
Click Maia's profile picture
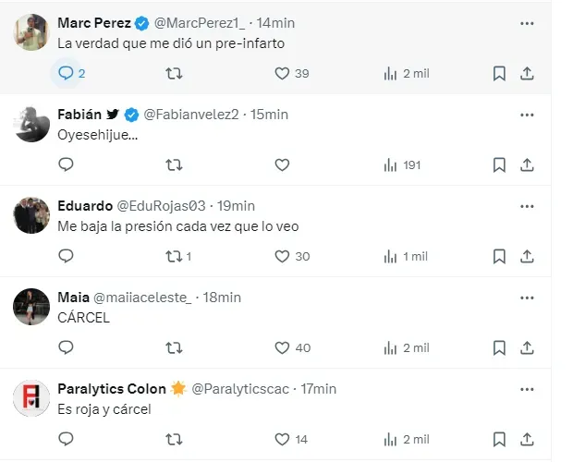[31, 307]
